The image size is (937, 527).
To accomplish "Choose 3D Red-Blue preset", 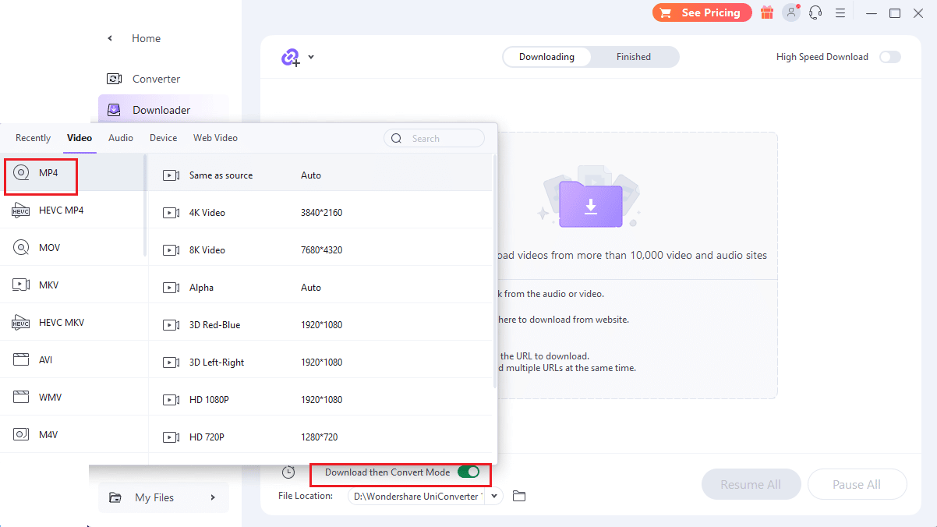I will (x=320, y=325).
